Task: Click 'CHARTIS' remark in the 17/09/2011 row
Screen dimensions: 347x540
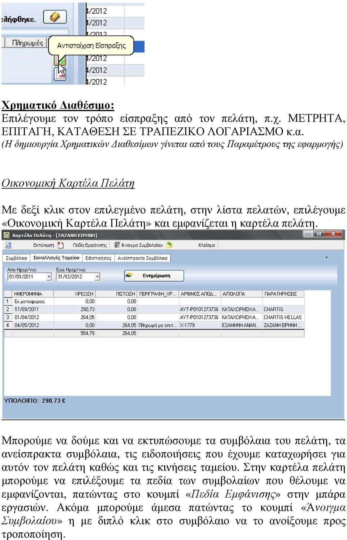Action: [283, 309]
